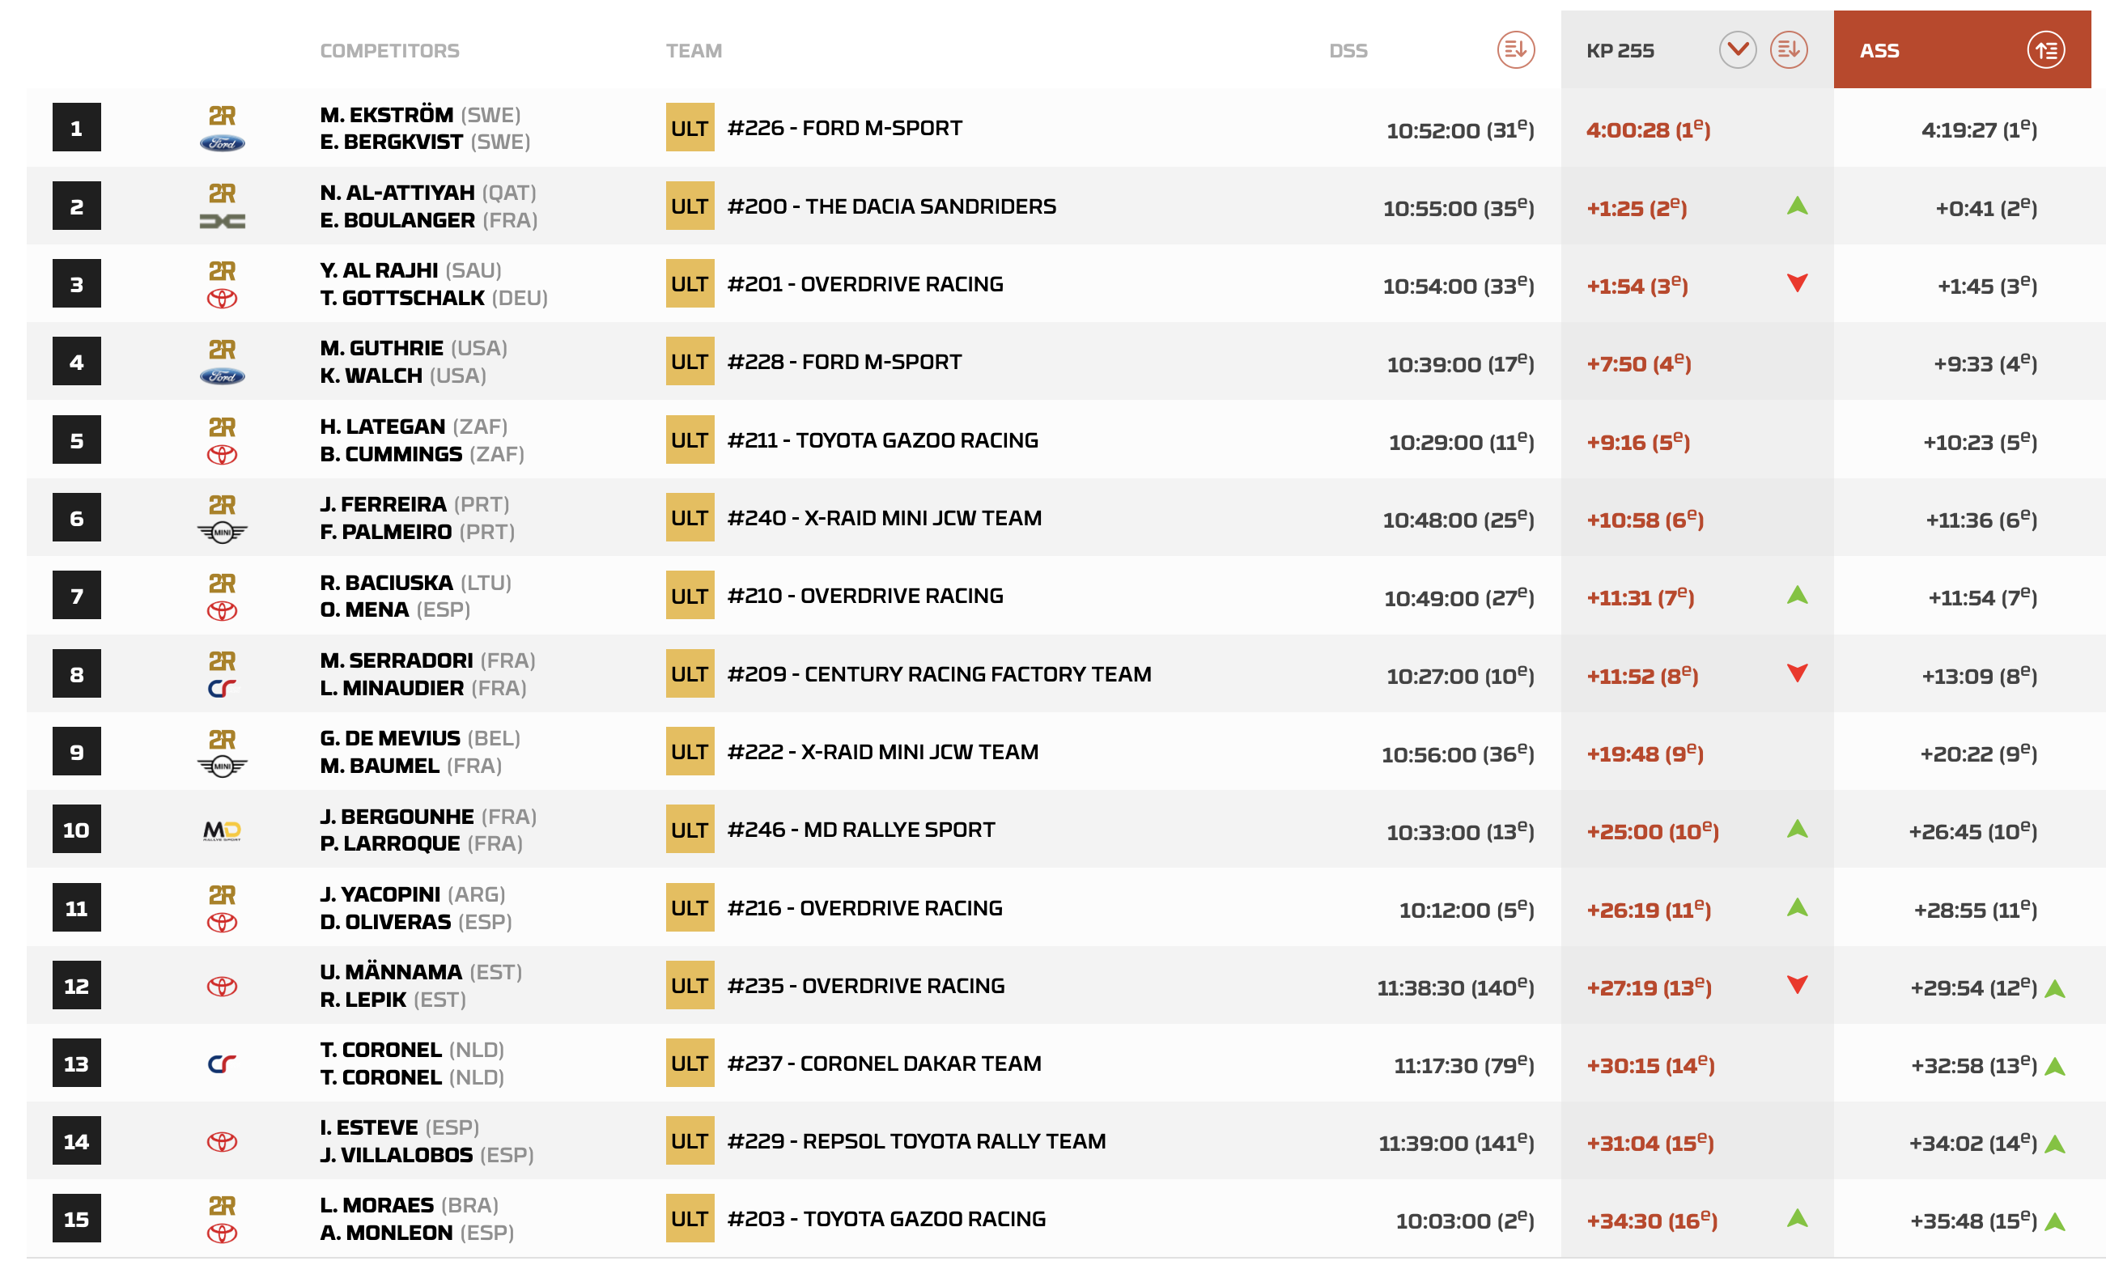The width and height of the screenshot is (2106, 1278).
Task: Select the ASS column header tab
Action: [x=1880, y=50]
